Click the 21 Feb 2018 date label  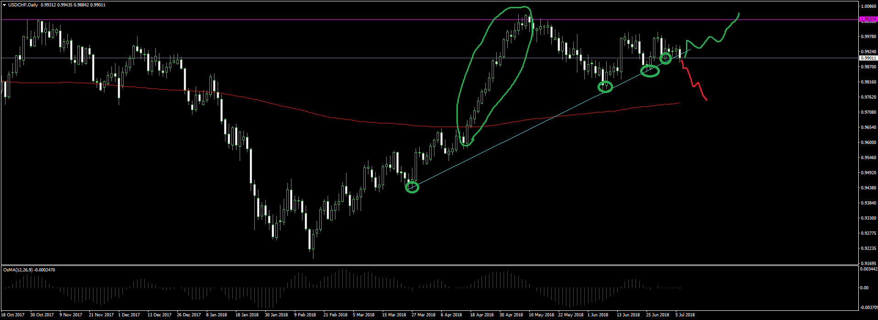tap(335, 315)
